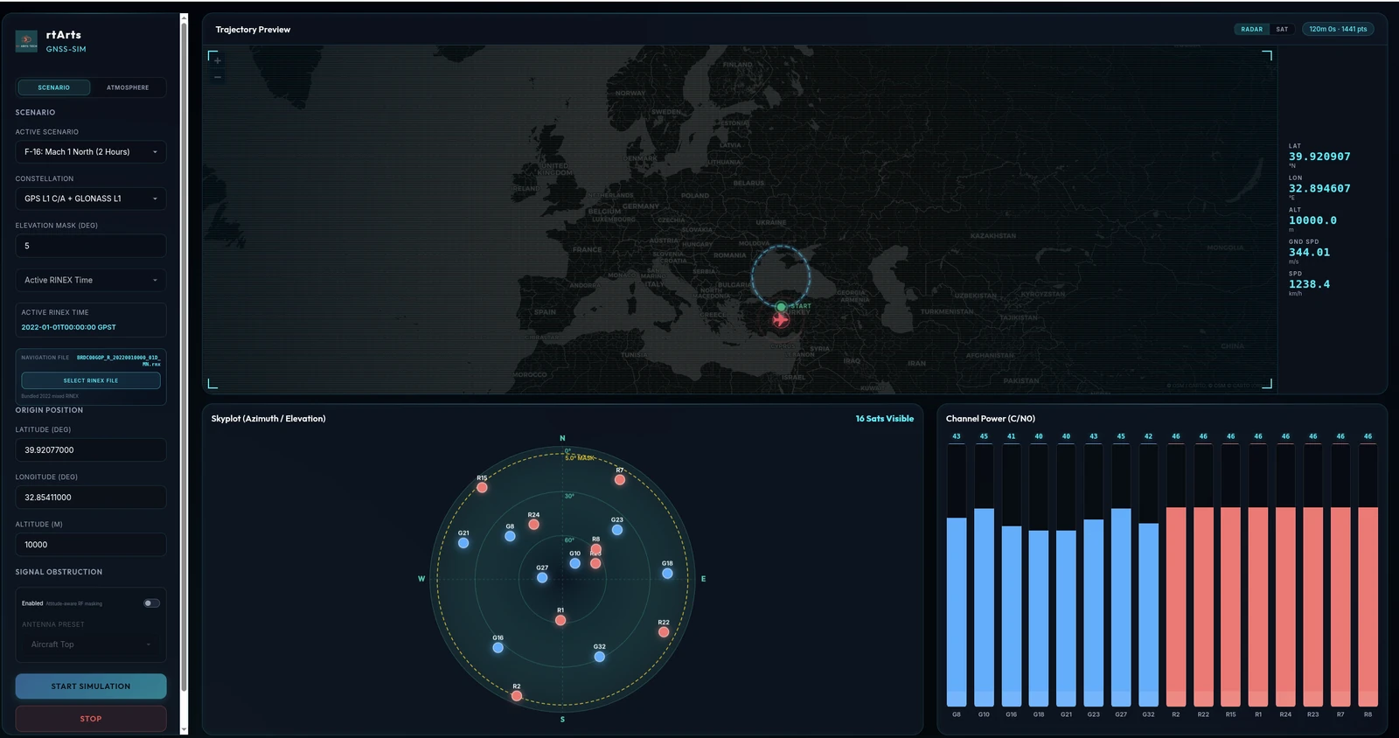1399x738 pixels.
Task: Select satellite G18 on the skyplot
Action: (667, 574)
